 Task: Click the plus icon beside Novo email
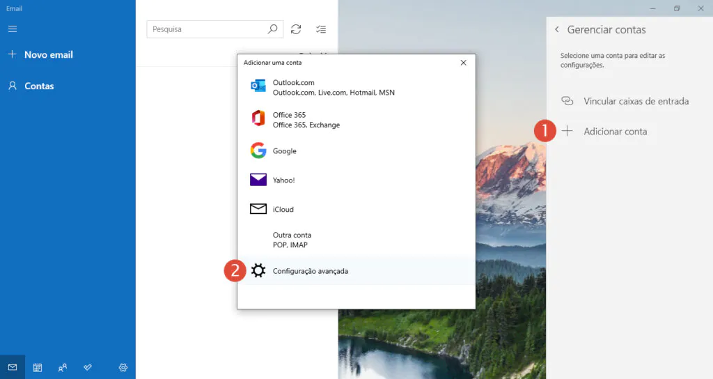(13, 54)
